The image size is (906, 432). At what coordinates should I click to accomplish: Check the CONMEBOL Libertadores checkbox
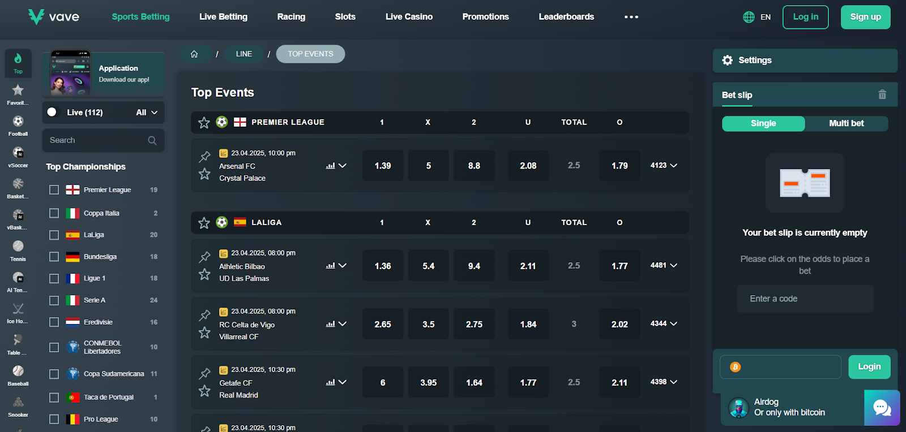tap(54, 347)
